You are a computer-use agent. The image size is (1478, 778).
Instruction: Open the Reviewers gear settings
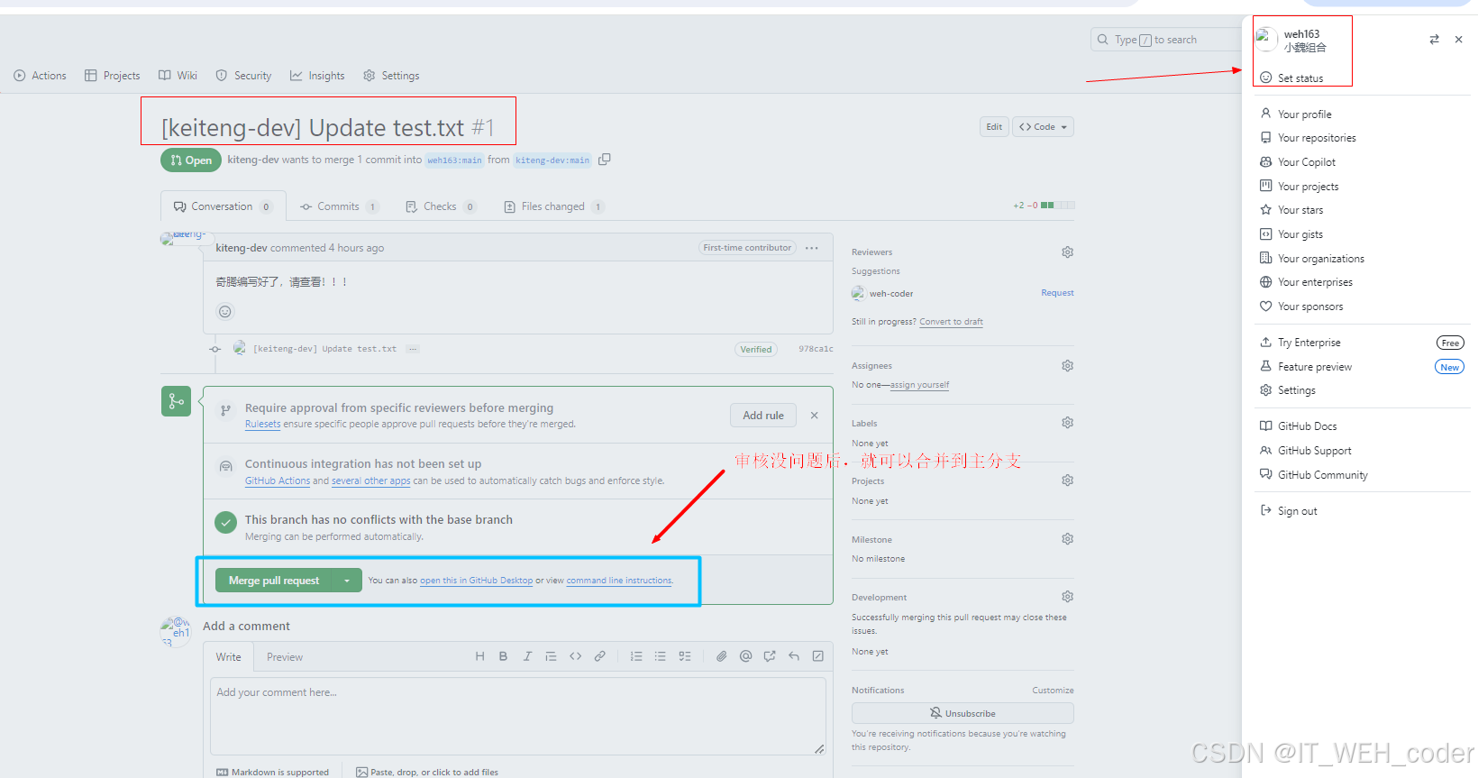[1067, 252]
